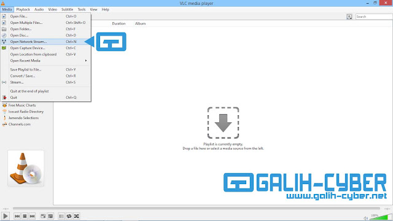Screen dimensions: 393x221
Task: Click the Open Disc icon
Action: pos(4,36)
